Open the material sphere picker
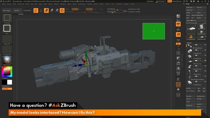 coord(7,60)
